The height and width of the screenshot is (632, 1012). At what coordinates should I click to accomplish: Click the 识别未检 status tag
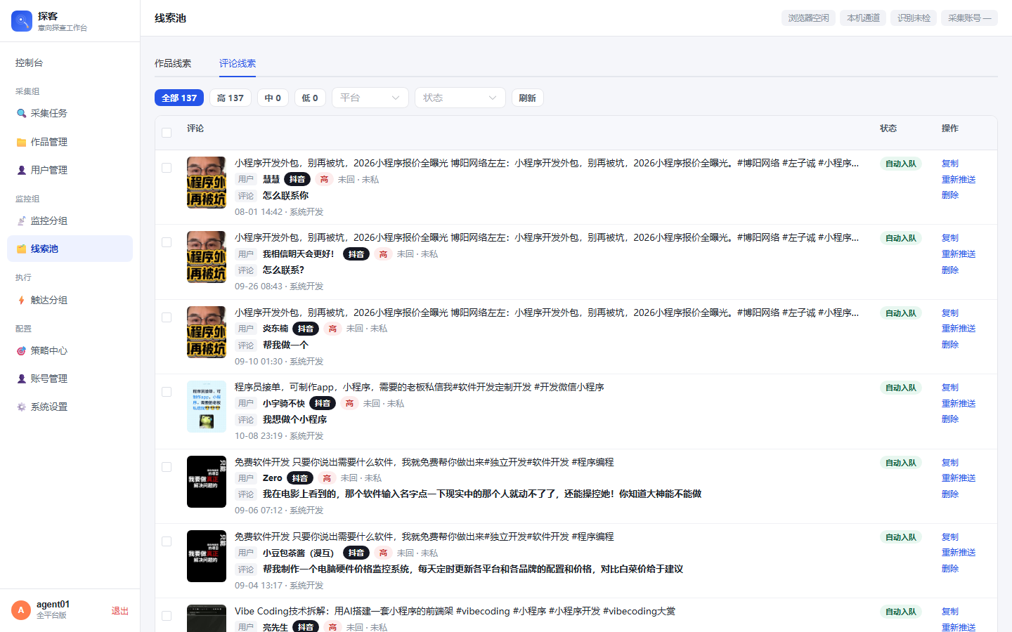click(x=914, y=18)
